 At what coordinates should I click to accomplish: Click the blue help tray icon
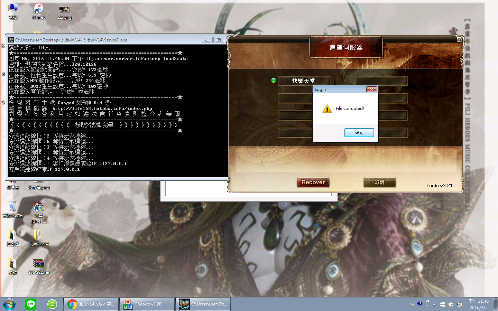(x=420, y=303)
